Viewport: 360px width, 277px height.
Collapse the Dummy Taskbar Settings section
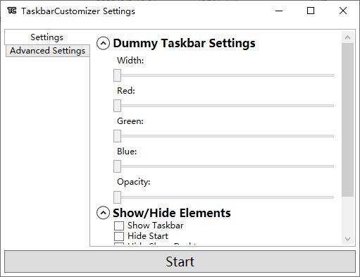pyautogui.click(x=103, y=44)
